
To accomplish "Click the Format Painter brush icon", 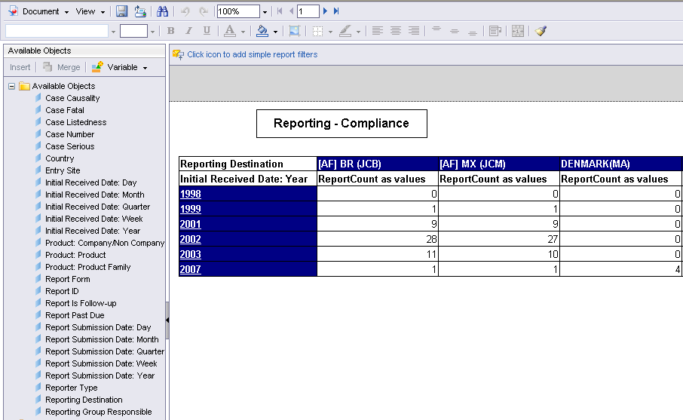I will click(541, 31).
